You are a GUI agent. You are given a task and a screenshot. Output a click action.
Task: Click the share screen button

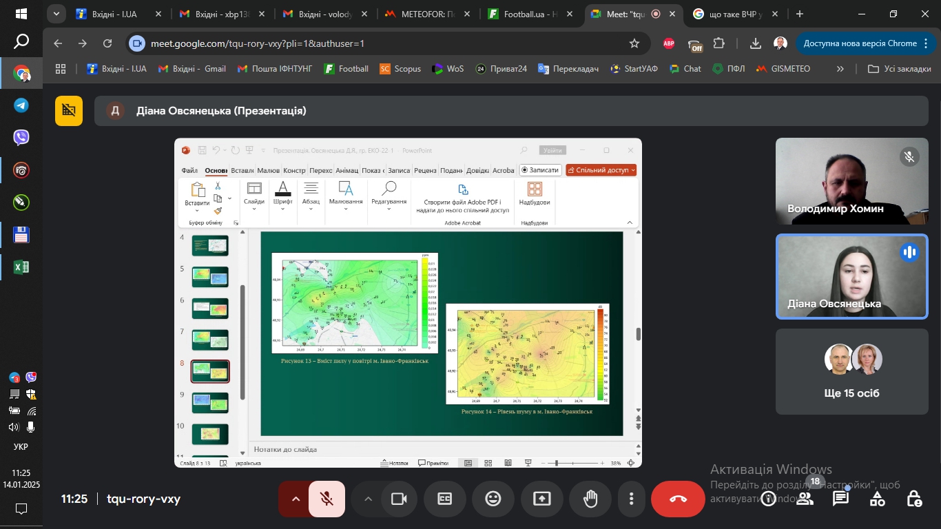click(542, 499)
